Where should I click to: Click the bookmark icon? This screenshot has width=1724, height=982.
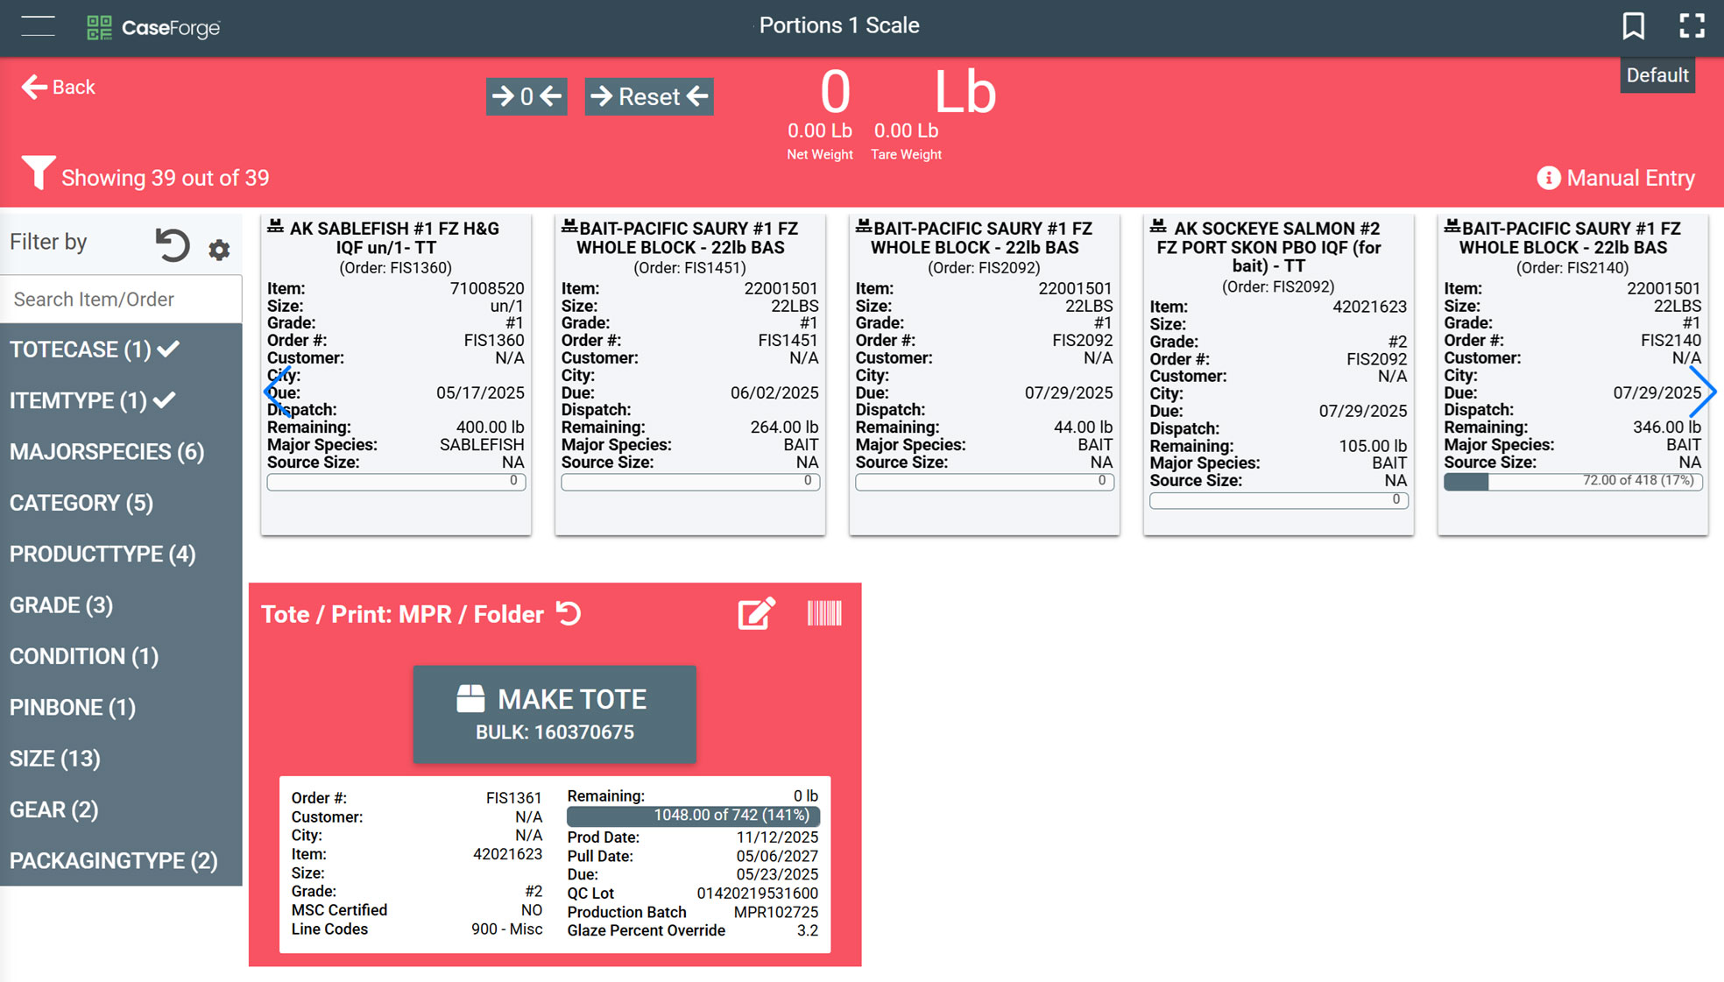pyautogui.click(x=1633, y=26)
